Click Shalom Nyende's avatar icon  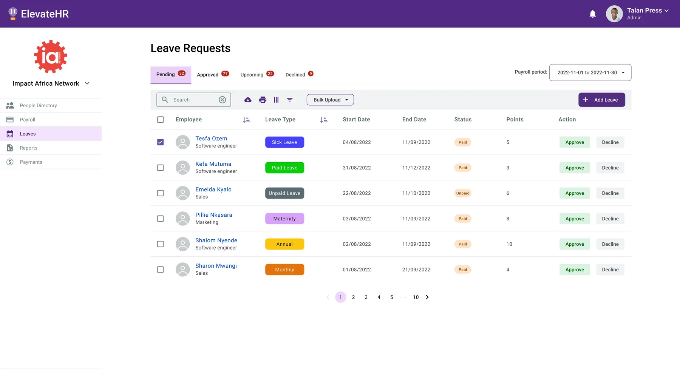tap(183, 244)
